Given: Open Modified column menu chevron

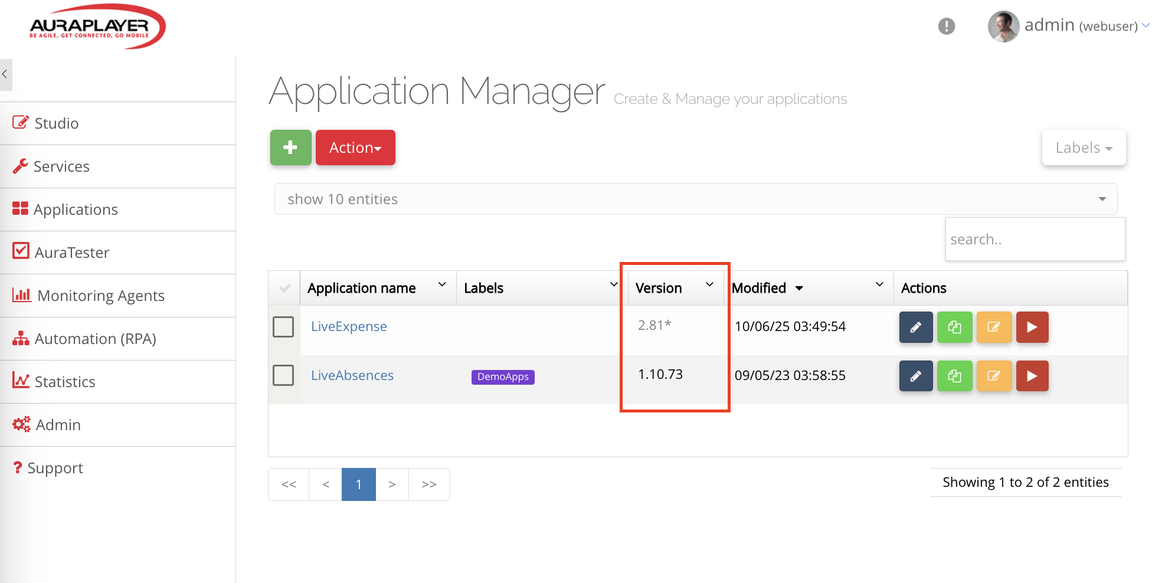Looking at the screenshot, I should [x=879, y=285].
